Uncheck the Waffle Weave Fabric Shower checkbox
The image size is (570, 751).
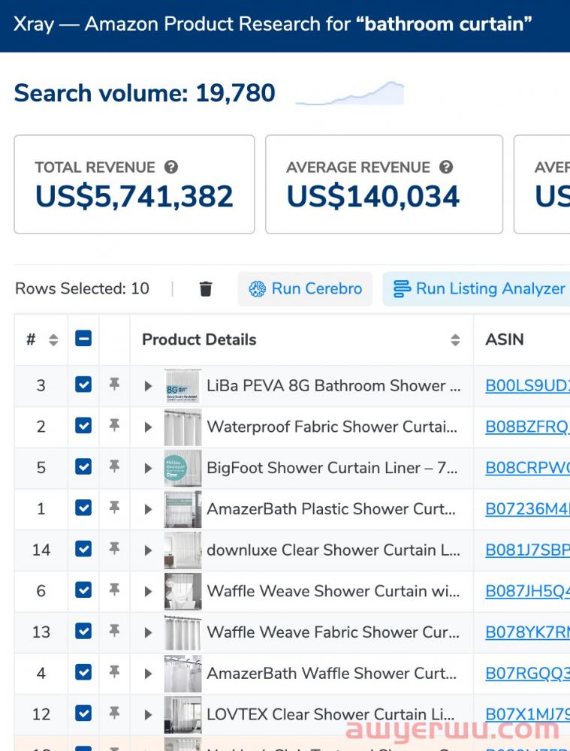coord(83,631)
